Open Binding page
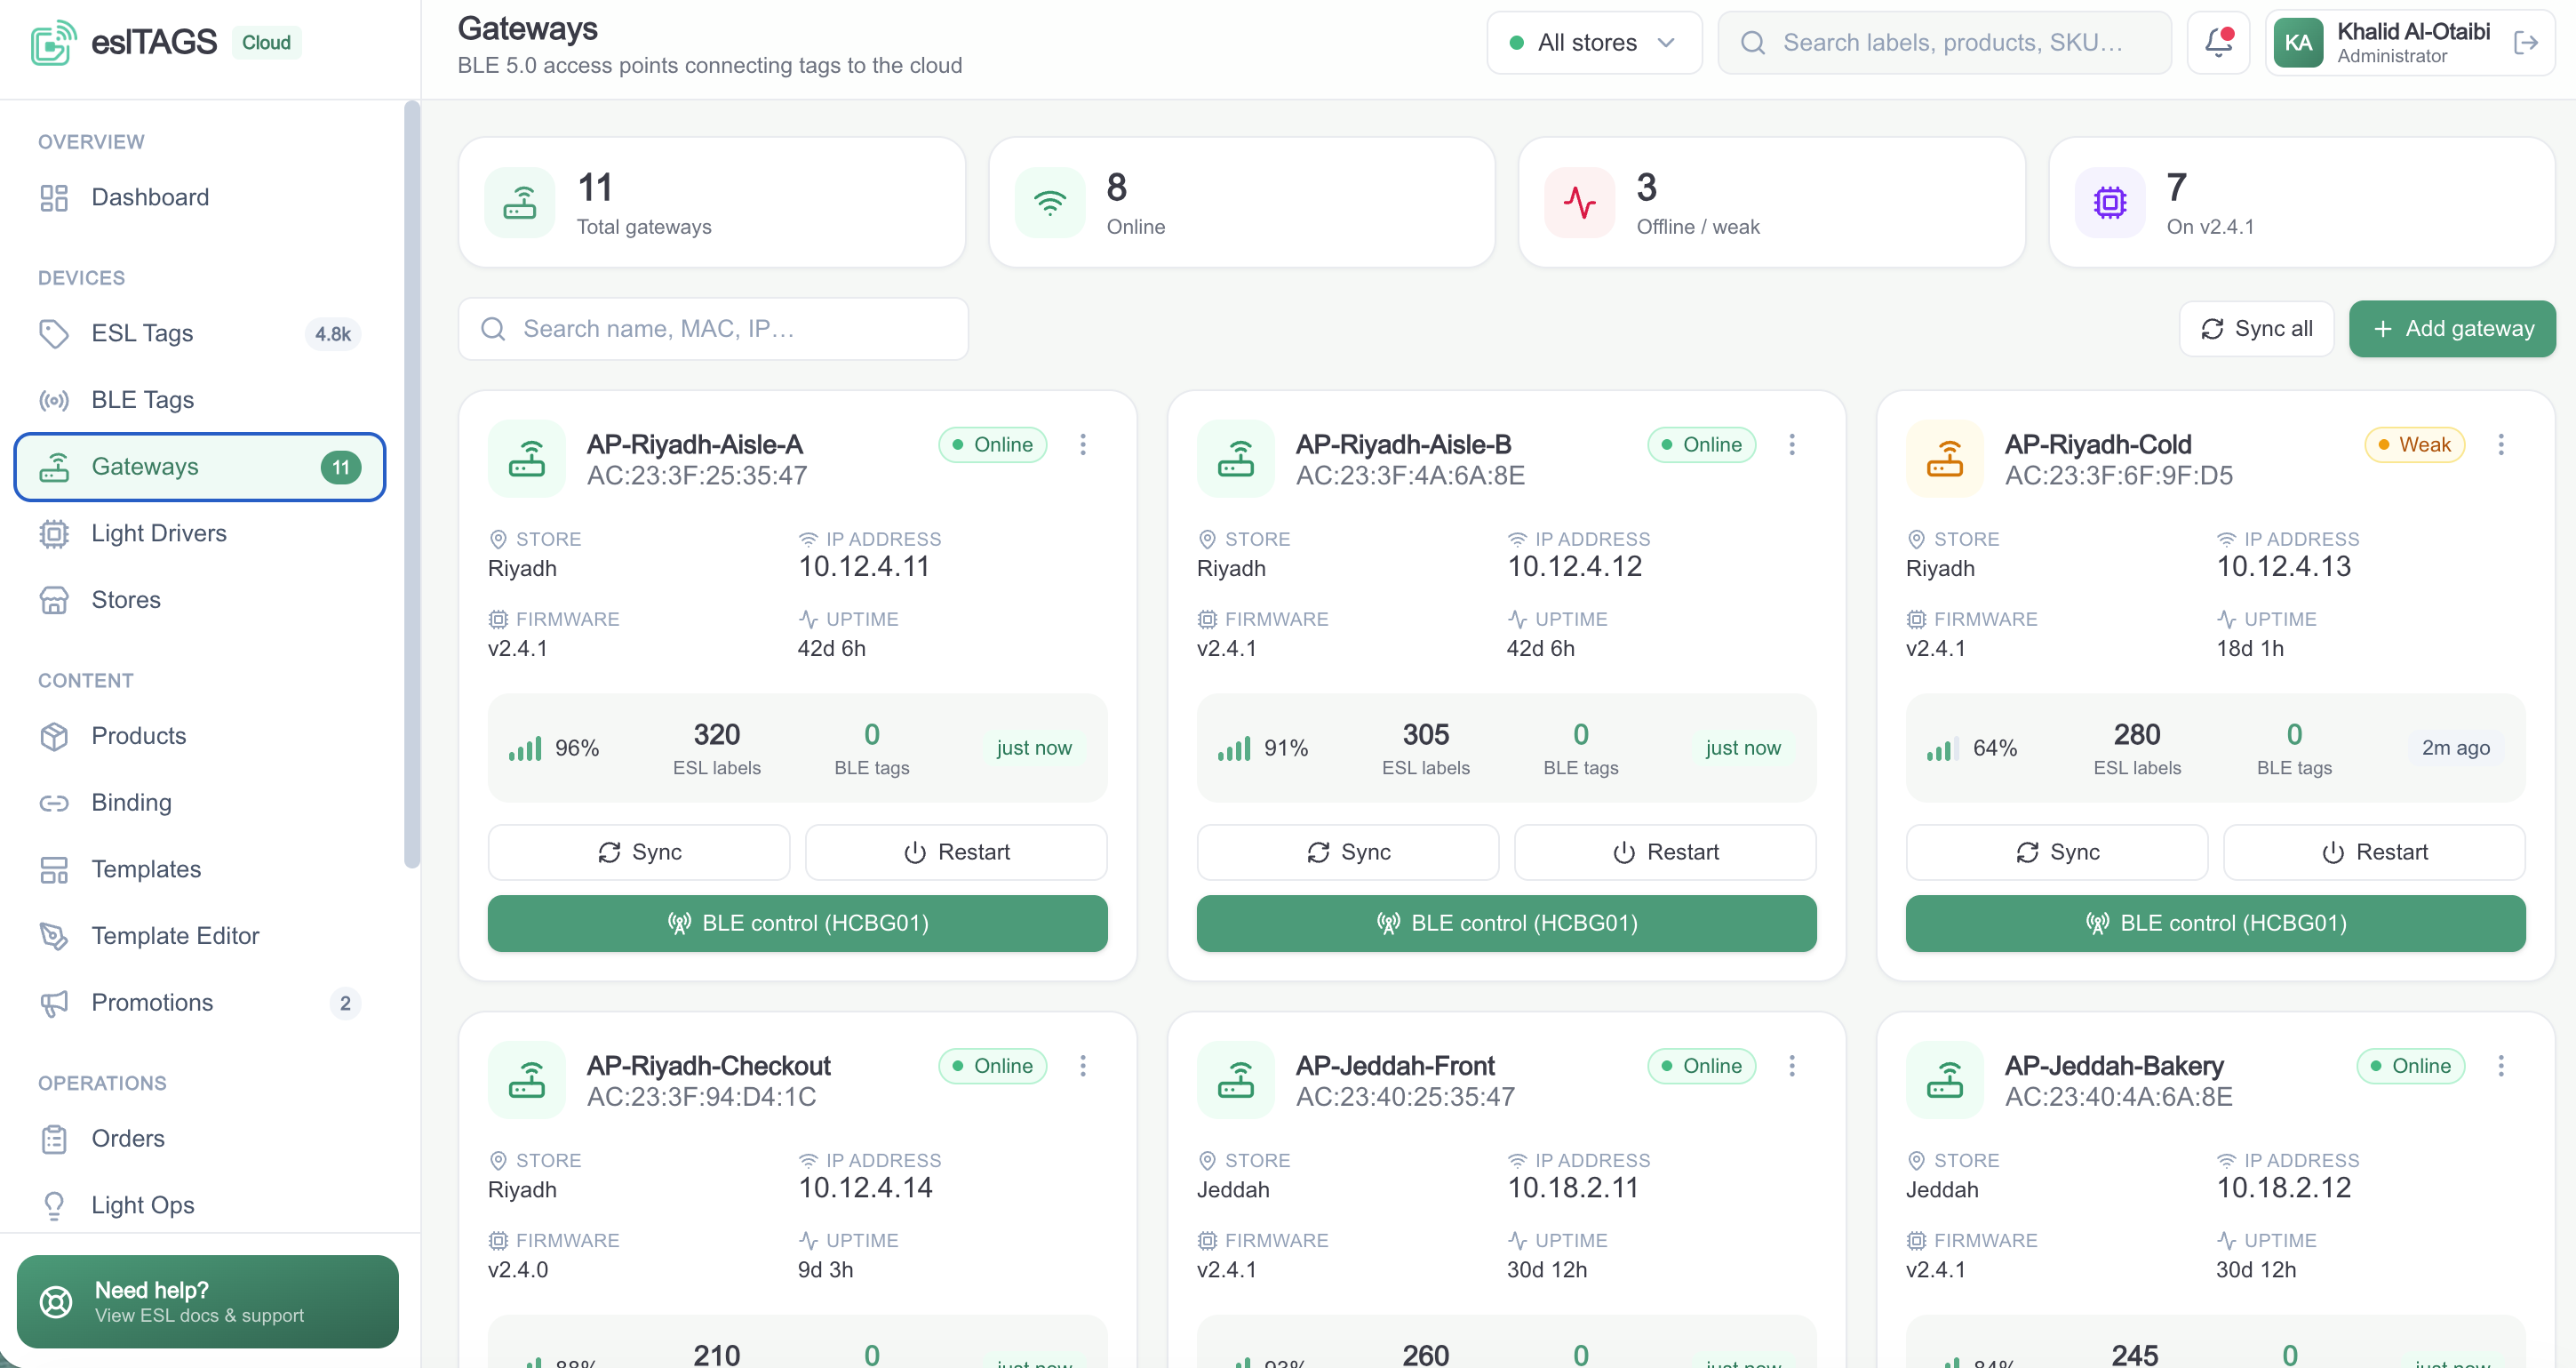Image resolution: width=2576 pixels, height=1368 pixels. tap(199, 803)
